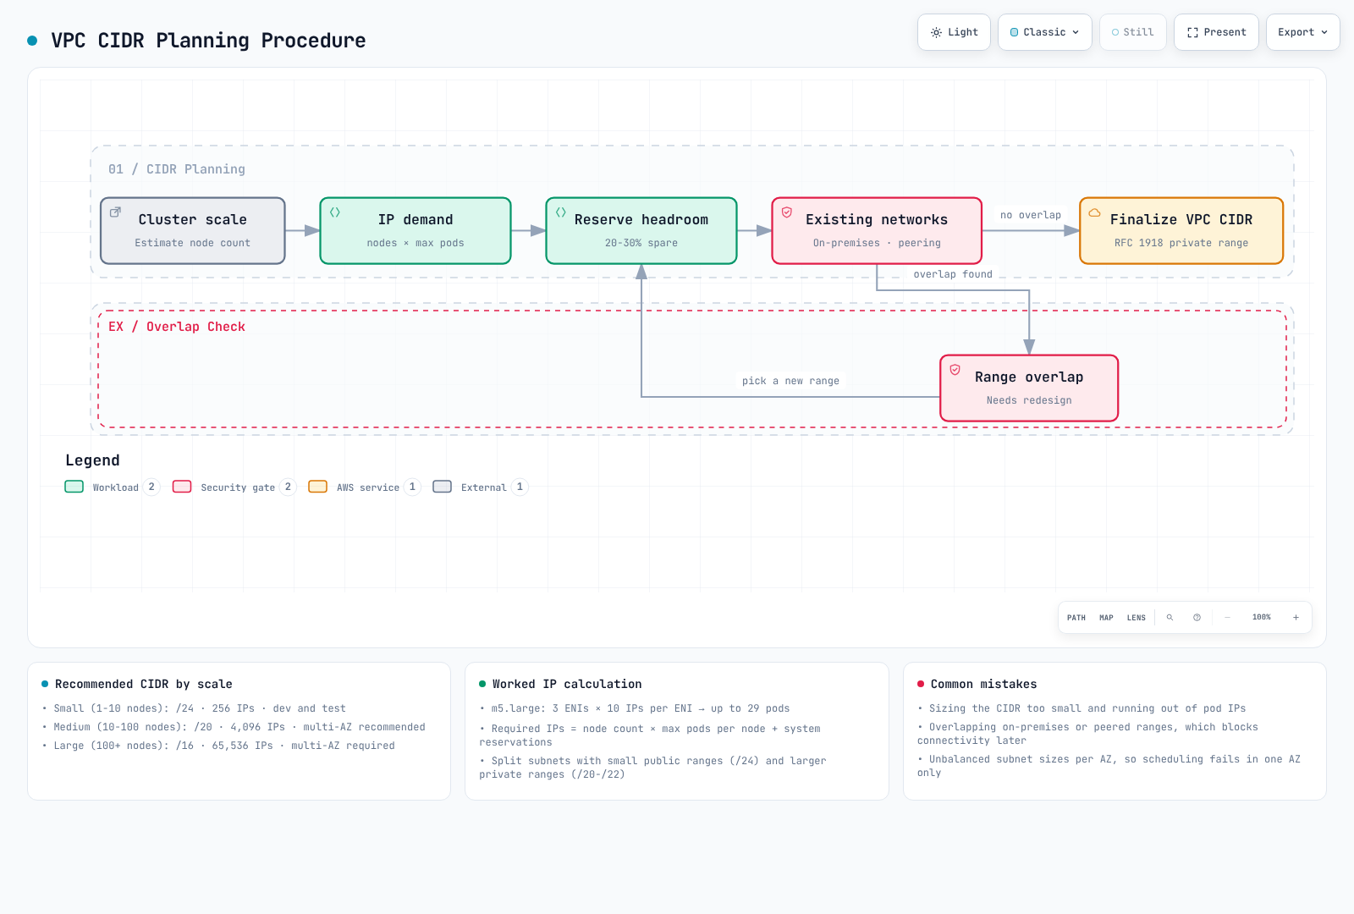Click the cloud icon on Finalize VPC CIDR node

pos(1094,212)
